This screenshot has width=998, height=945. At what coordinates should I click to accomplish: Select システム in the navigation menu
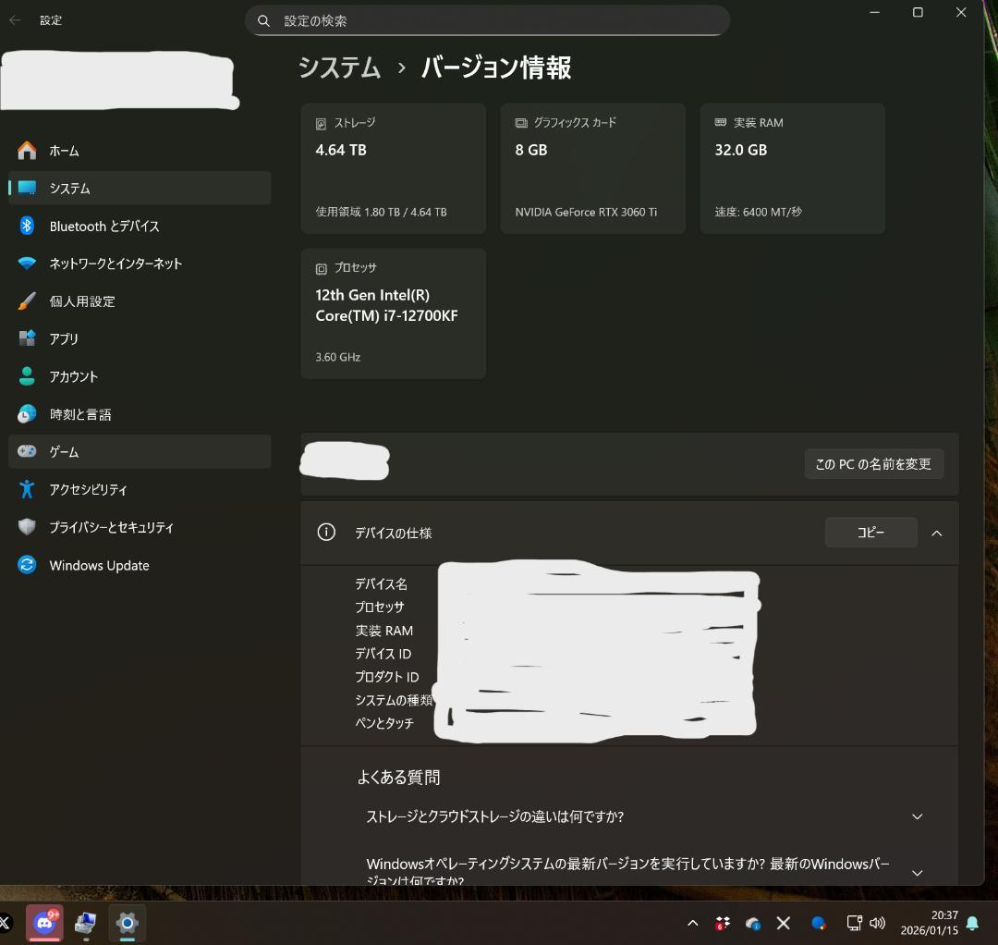(x=28, y=188)
